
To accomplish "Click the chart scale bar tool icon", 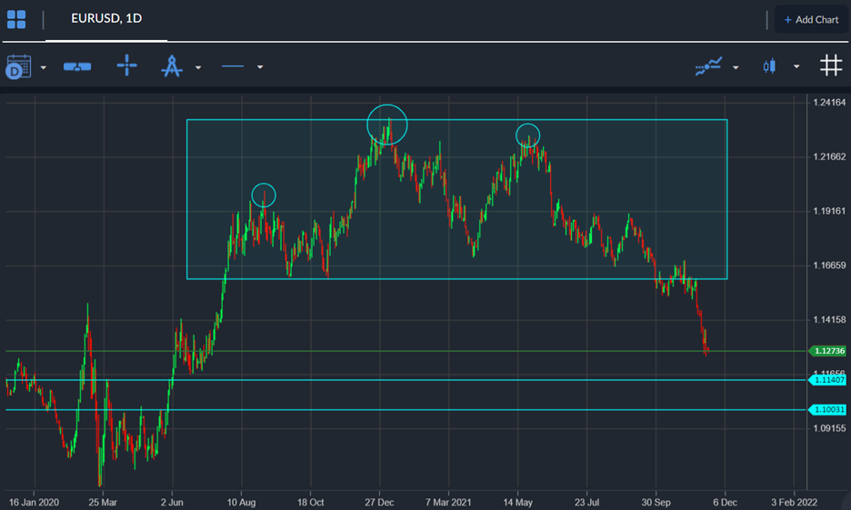I will tap(77, 66).
